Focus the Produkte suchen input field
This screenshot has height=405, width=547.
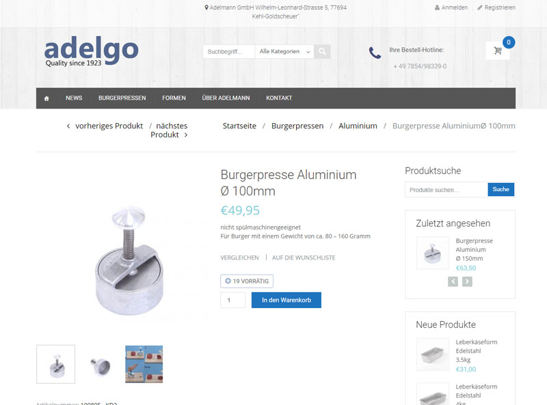(446, 190)
